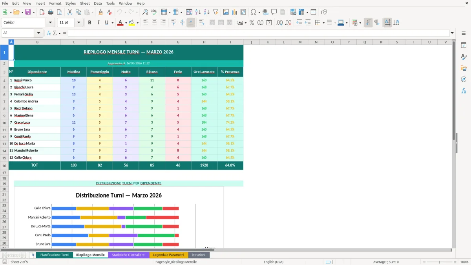Screen dimensions: 471x265
Task: Toggle Italic formatting
Action: (x=98, y=23)
